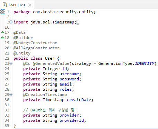158x129 pixels.
Task: Click the @Data annotation
Action: (x=19, y=32)
